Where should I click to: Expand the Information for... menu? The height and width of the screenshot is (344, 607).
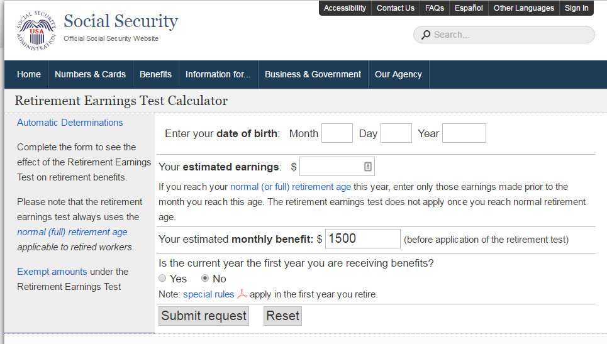[x=218, y=74]
